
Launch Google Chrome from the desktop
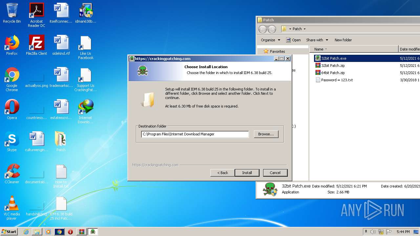click(12, 79)
